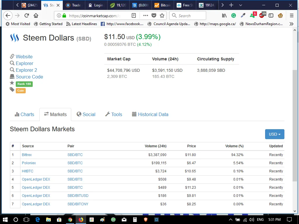Viewport: 299px width, 224px height.
Task: Click the page vertical scrollbar thumb
Action: tap(295, 126)
